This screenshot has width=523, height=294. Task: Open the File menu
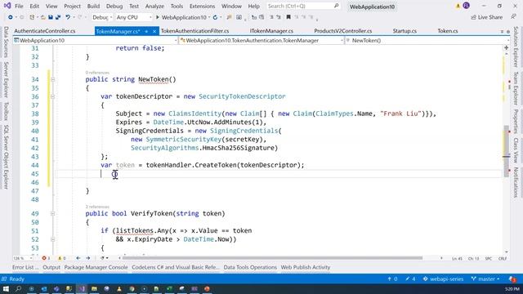pos(19,6)
